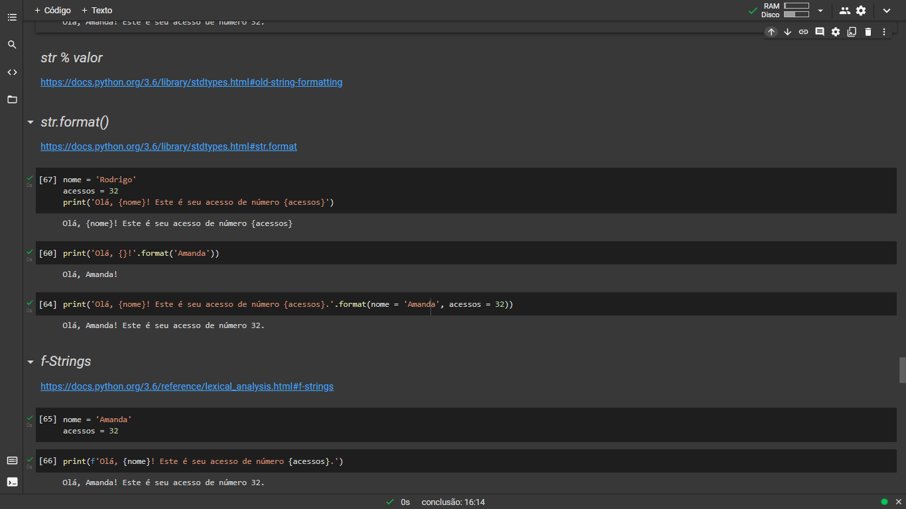Move cell up with the arrow icon
Image resolution: width=906 pixels, height=509 pixels.
tap(771, 32)
